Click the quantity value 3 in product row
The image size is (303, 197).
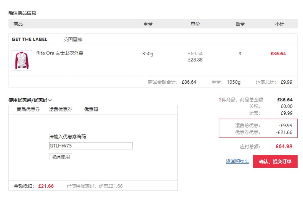(240, 53)
